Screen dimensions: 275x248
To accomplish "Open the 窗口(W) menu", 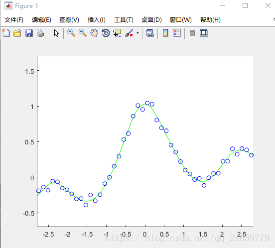I will point(181,20).
